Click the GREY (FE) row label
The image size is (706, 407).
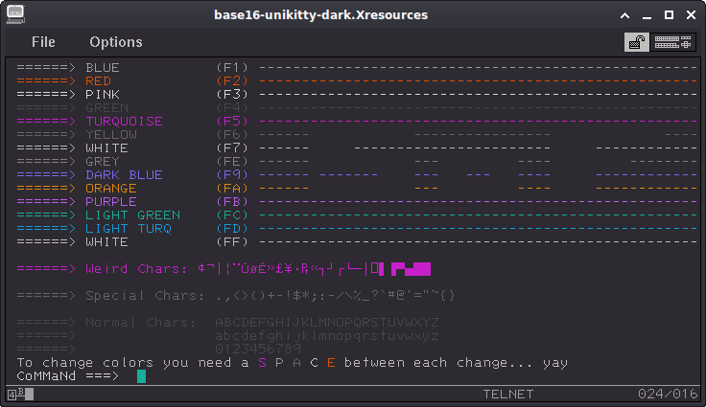(103, 162)
